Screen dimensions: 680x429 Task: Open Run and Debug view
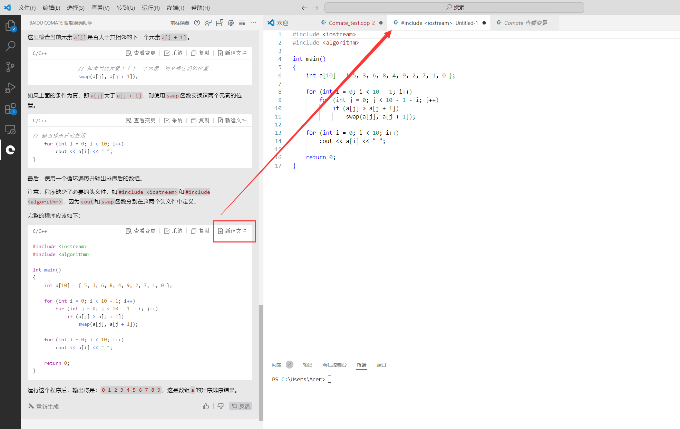click(x=10, y=88)
